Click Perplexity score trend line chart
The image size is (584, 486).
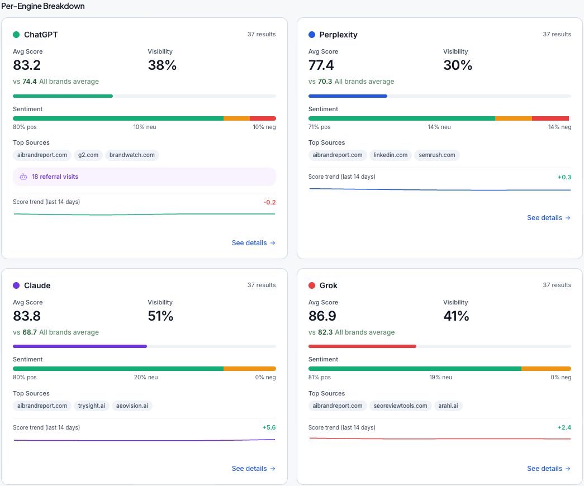pyautogui.click(x=439, y=189)
